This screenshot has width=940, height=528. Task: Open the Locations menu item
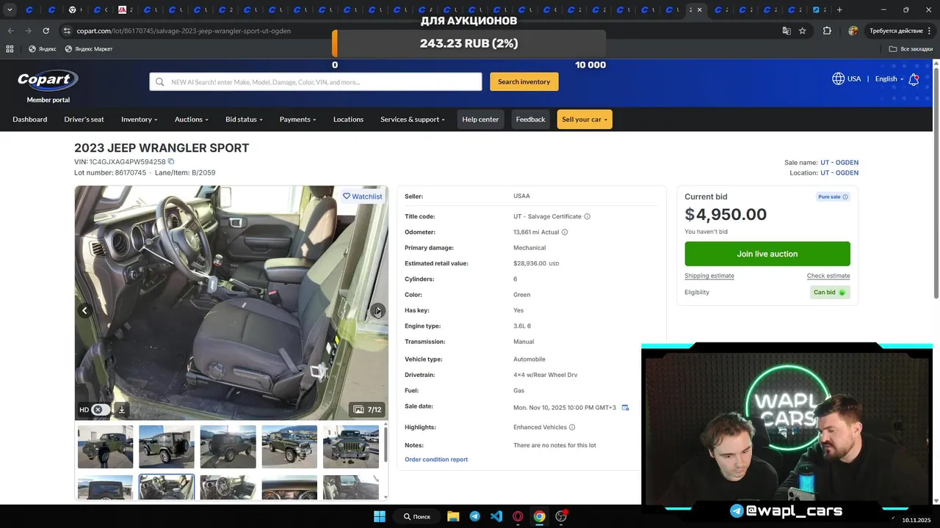(x=348, y=120)
